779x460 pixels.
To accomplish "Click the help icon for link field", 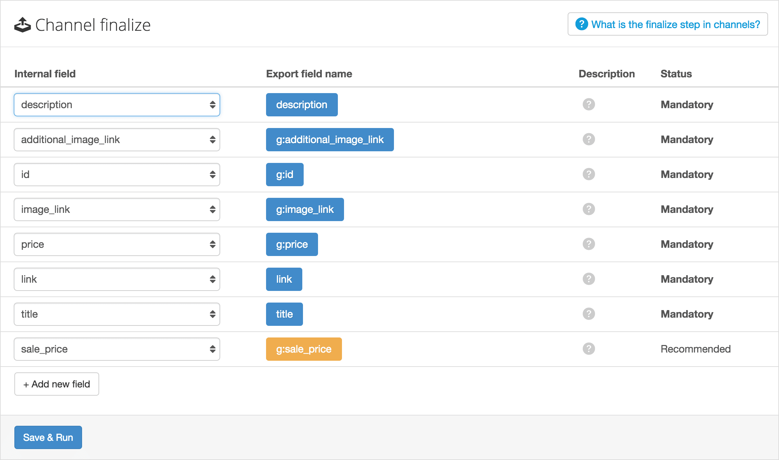I will (590, 279).
